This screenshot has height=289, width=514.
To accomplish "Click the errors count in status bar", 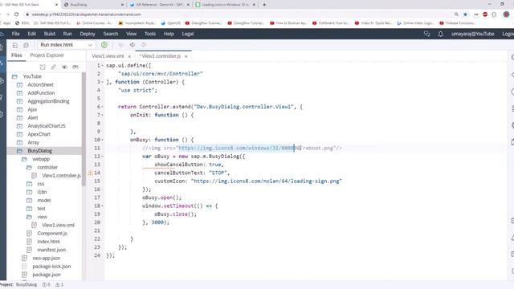I will (47, 285).
